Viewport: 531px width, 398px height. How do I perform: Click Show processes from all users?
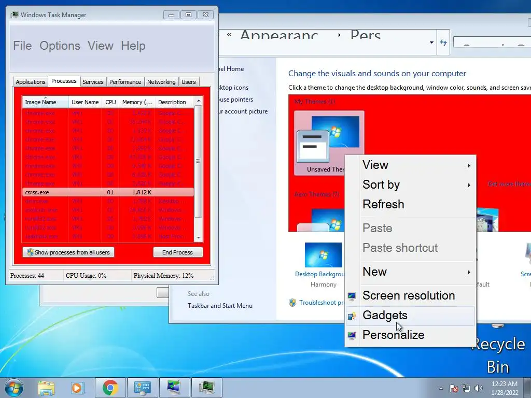click(x=68, y=252)
